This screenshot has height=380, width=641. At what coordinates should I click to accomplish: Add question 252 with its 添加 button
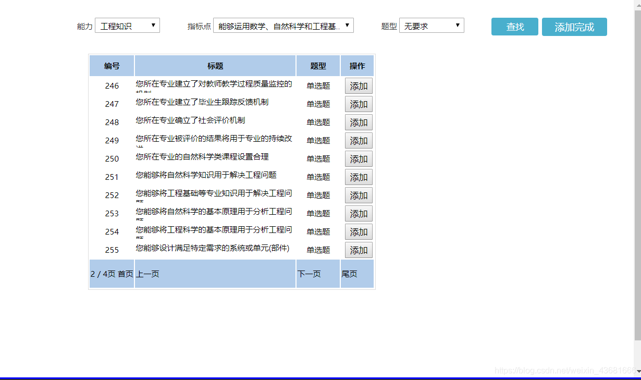click(x=359, y=195)
